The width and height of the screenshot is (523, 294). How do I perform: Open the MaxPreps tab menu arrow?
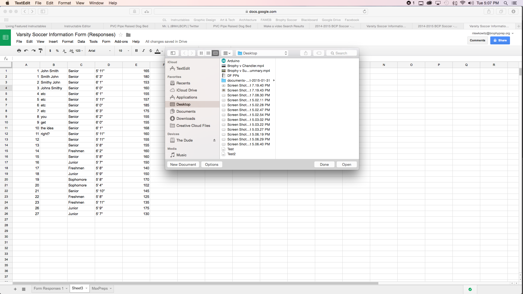pyautogui.click(x=111, y=289)
